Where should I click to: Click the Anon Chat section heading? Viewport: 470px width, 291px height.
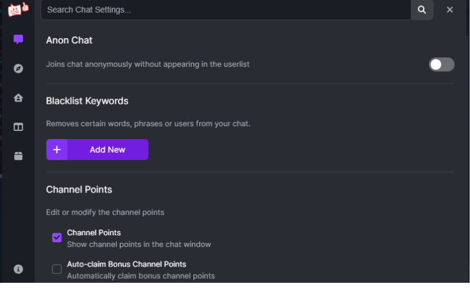point(69,40)
